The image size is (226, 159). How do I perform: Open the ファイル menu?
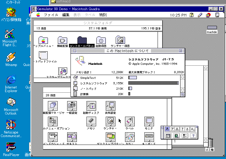[51, 15]
